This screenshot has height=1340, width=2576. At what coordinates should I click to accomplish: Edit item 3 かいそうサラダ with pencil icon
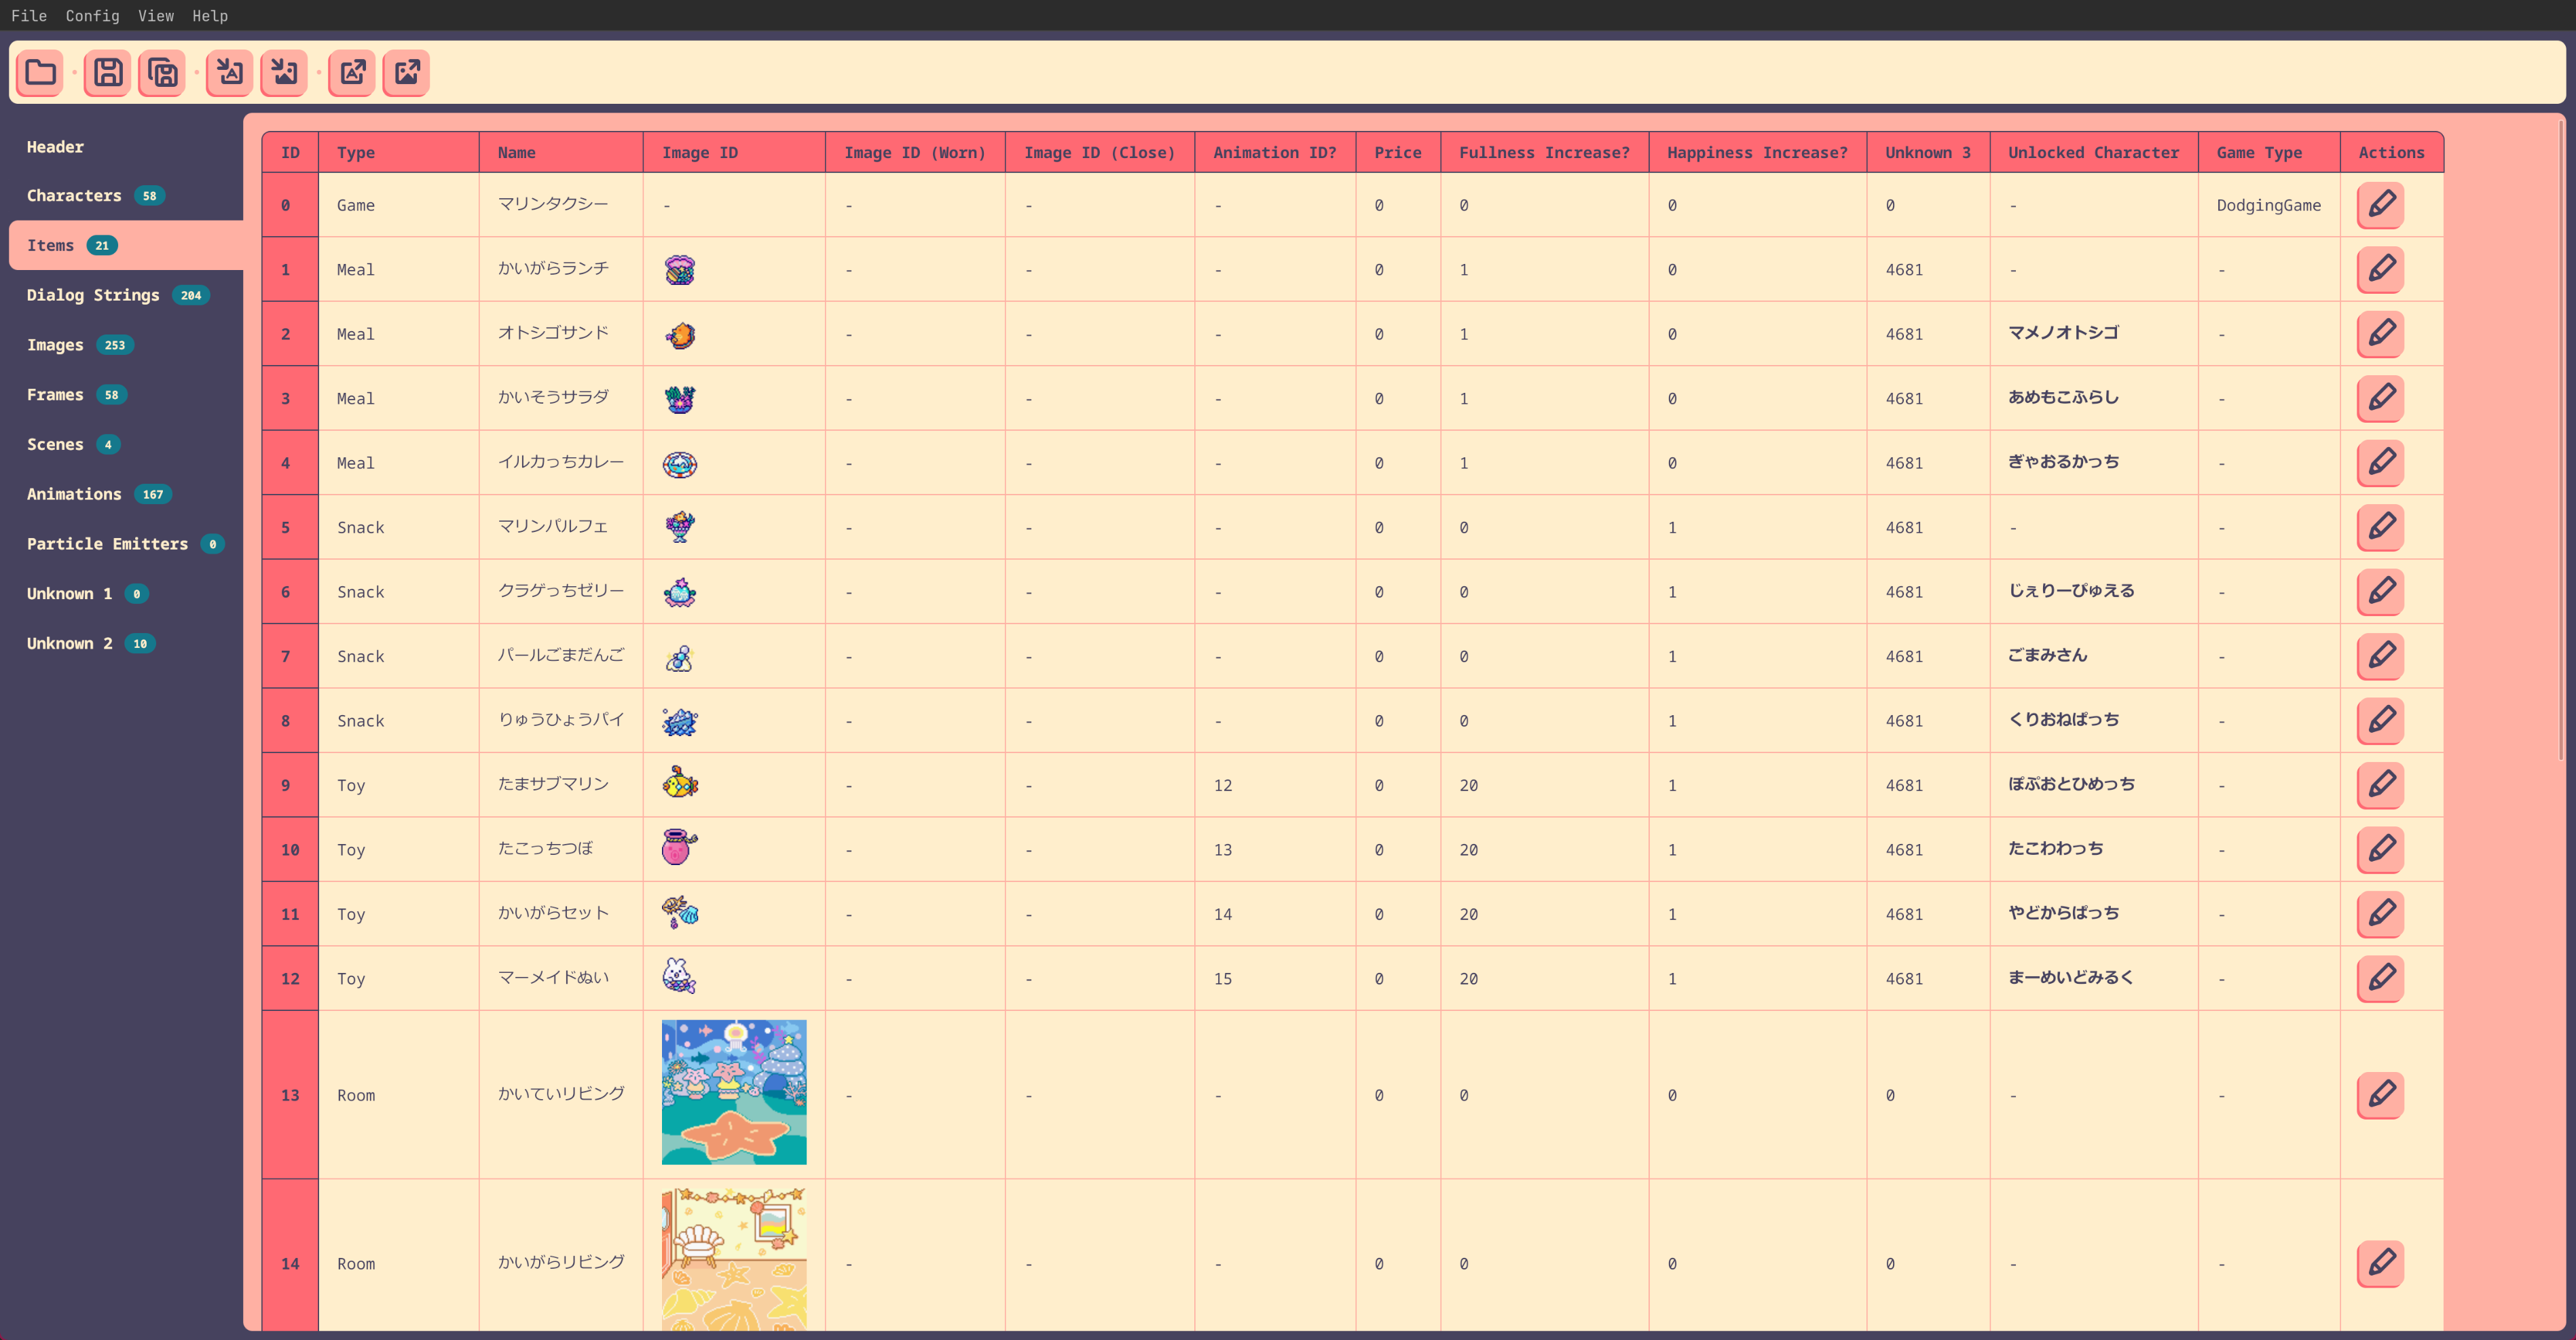click(x=2381, y=398)
